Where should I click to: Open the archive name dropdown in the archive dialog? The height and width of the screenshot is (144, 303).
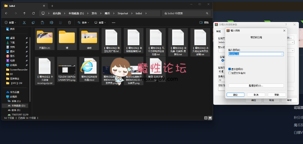[293, 42]
